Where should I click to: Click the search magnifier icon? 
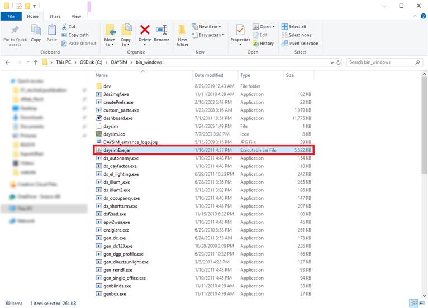pos(417,62)
